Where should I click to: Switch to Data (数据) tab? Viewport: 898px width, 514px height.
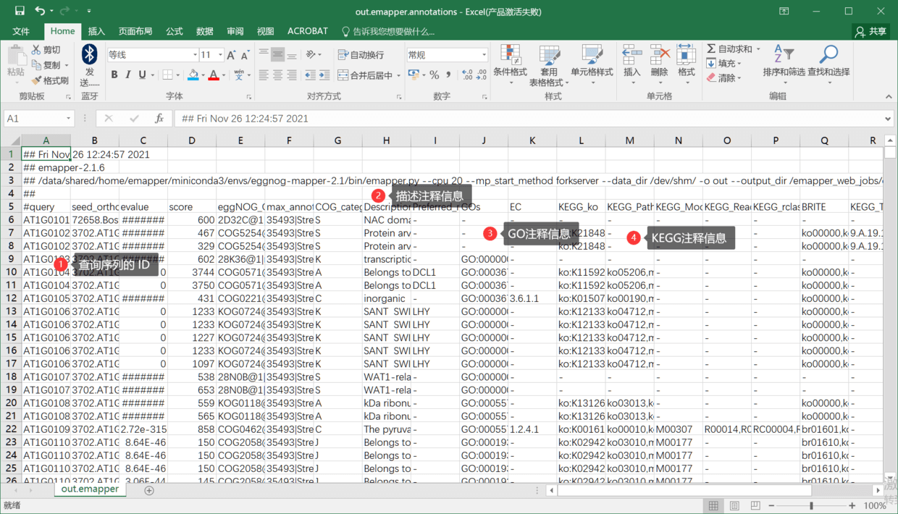click(x=205, y=31)
